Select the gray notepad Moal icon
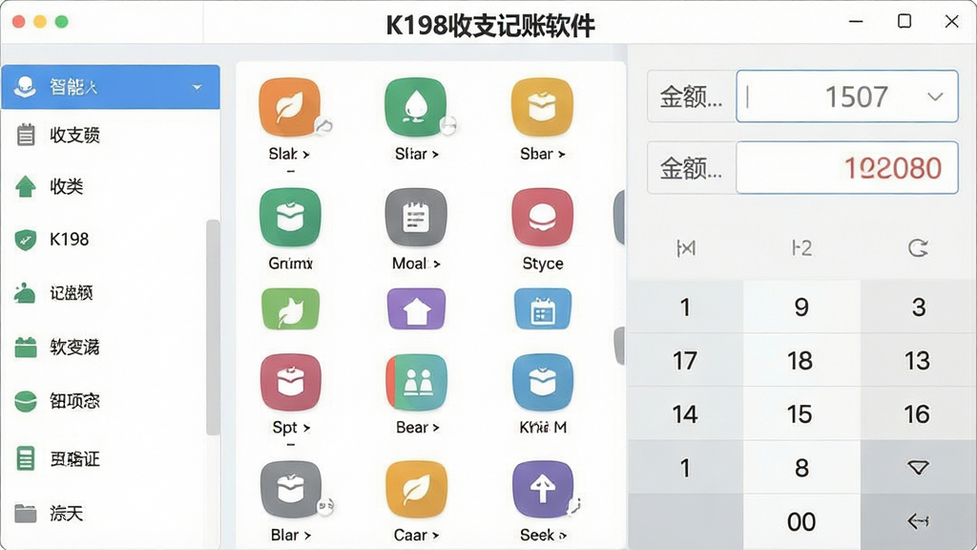The height and width of the screenshot is (550, 977). pos(416,217)
